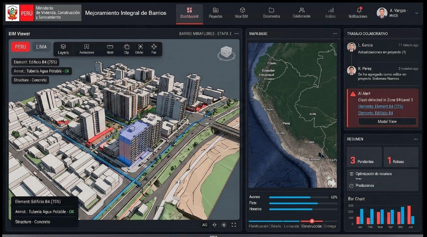Open Mapa Base panel options menu

pos(335,33)
